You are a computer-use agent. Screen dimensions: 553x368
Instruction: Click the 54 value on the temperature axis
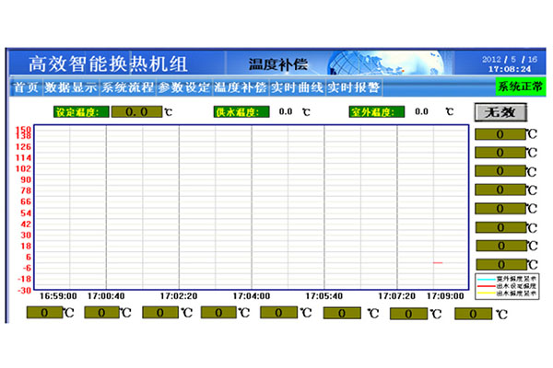tap(26, 213)
